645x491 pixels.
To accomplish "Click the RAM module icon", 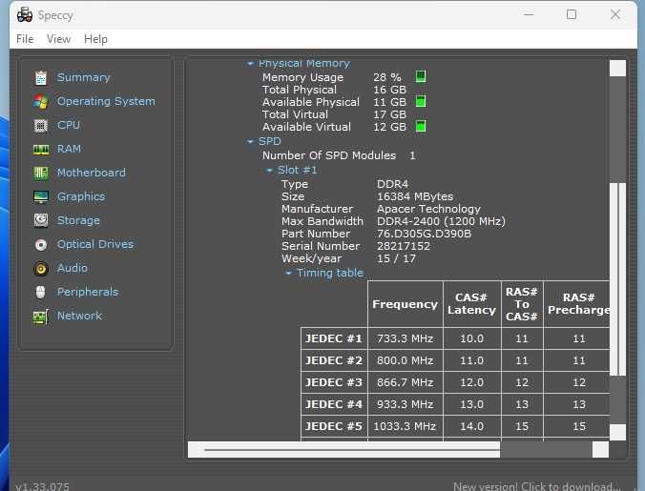I will [41, 149].
